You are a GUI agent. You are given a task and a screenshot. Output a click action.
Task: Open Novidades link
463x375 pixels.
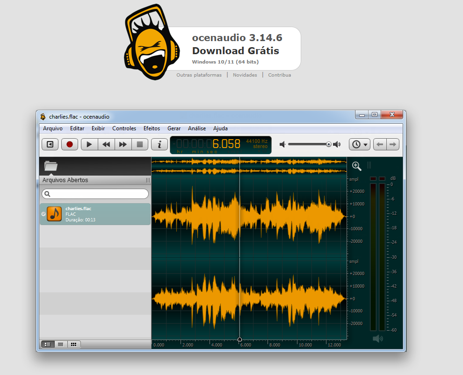pyautogui.click(x=245, y=75)
